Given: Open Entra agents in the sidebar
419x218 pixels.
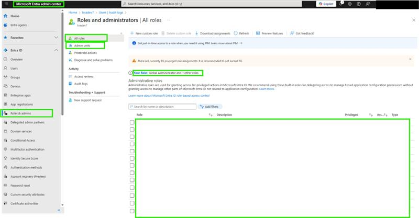Looking at the screenshot, I should pos(18,25).
